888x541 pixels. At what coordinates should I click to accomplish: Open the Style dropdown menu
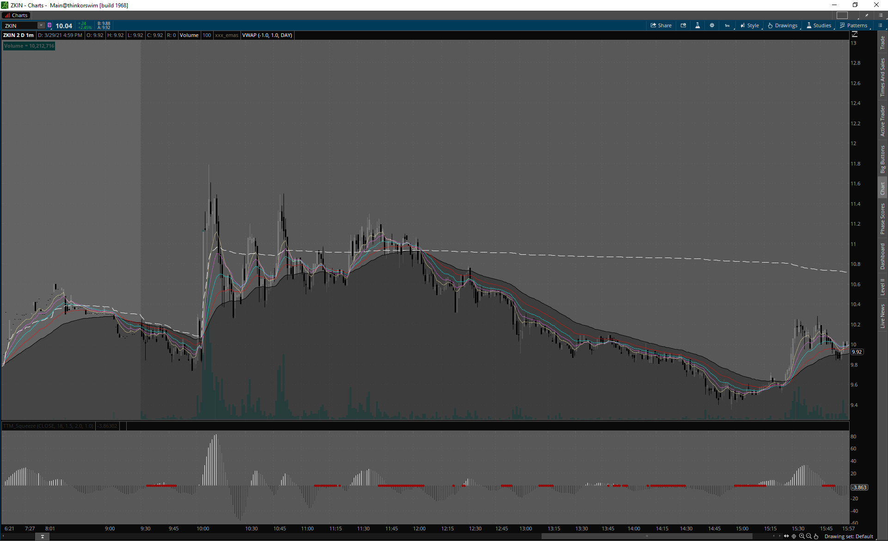coord(750,25)
